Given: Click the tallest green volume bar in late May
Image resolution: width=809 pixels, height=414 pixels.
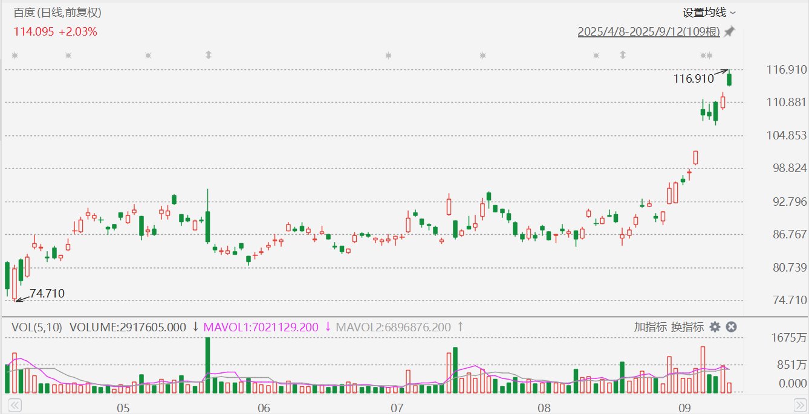Looking at the screenshot, I should [208, 366].
